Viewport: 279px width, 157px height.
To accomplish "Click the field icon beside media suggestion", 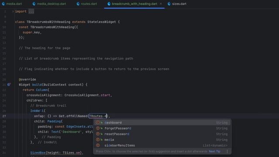I will pos(98,140).
